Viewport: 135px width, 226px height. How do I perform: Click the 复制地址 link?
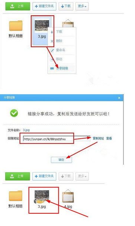point(98,138)
